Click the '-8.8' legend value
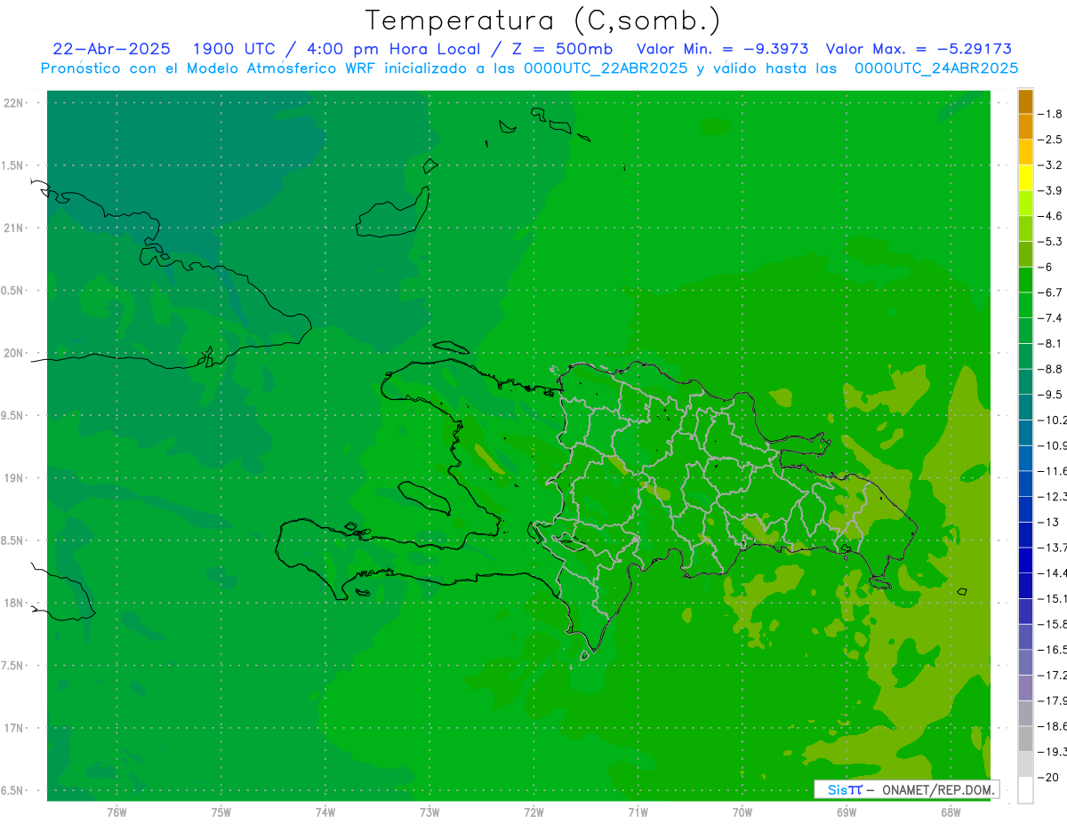Screen dimensions: 1067x824 click(x=1051, y=369)
